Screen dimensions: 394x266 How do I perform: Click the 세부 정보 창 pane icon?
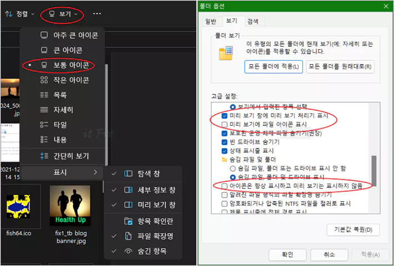tap(128, 190)
